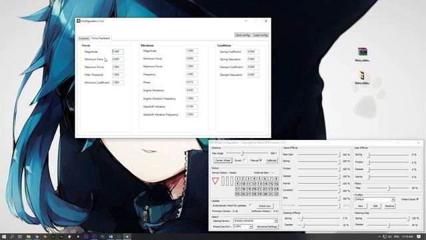Open Task View on the taskbar
Viewport: 426px width, 240px height.
click(20, 237)
